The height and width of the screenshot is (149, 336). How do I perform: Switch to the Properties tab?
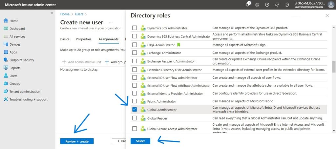pos(83,39)
